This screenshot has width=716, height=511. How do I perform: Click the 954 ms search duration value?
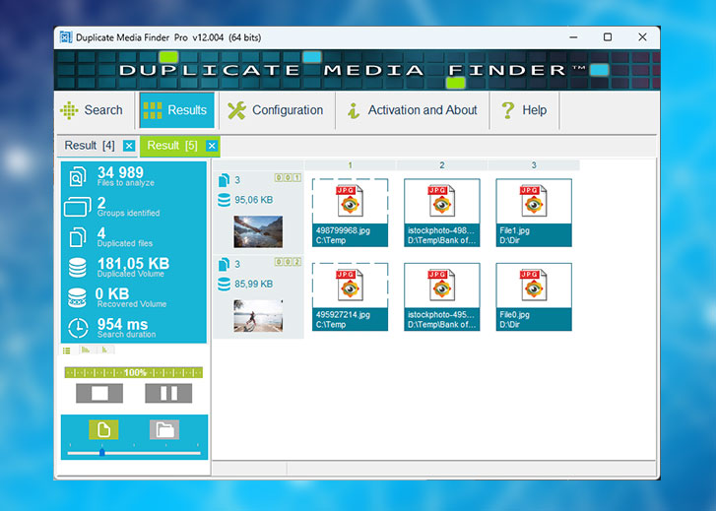122,324
